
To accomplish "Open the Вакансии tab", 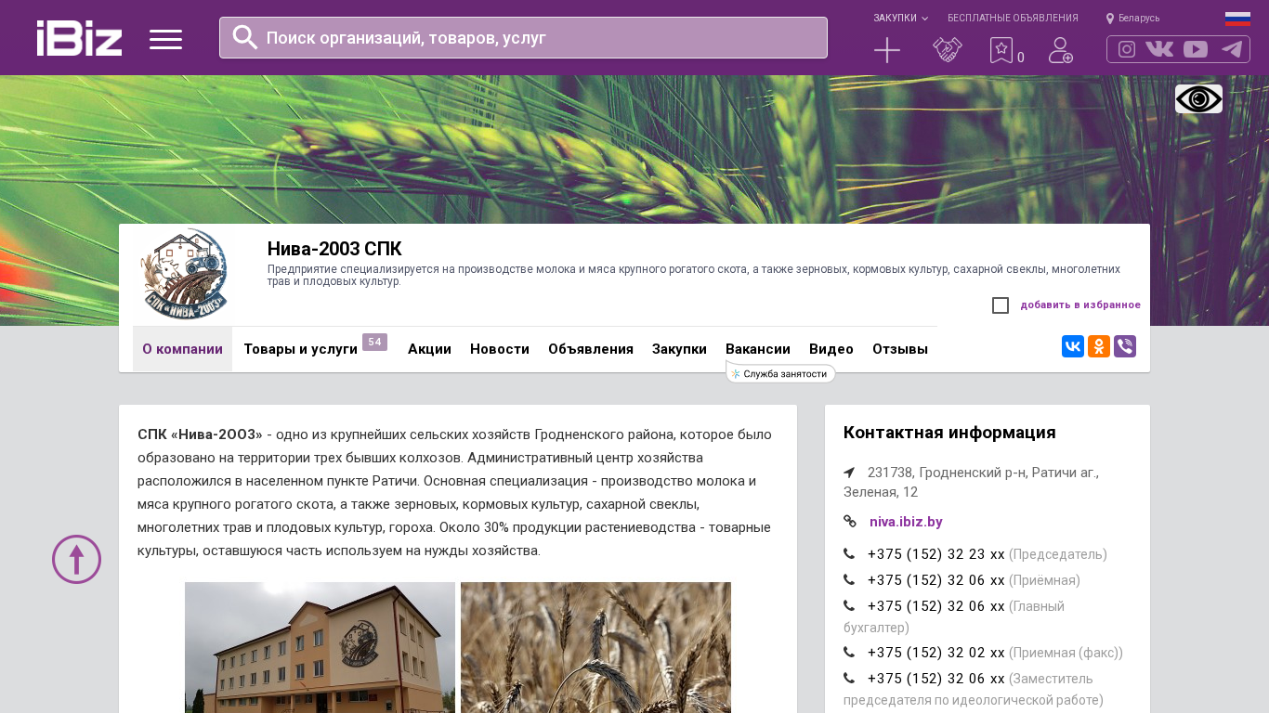I will (x=758, y=349).
